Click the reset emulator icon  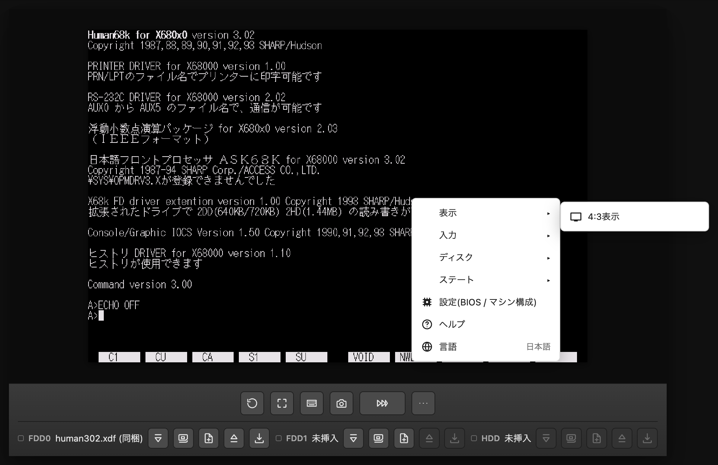252,403
